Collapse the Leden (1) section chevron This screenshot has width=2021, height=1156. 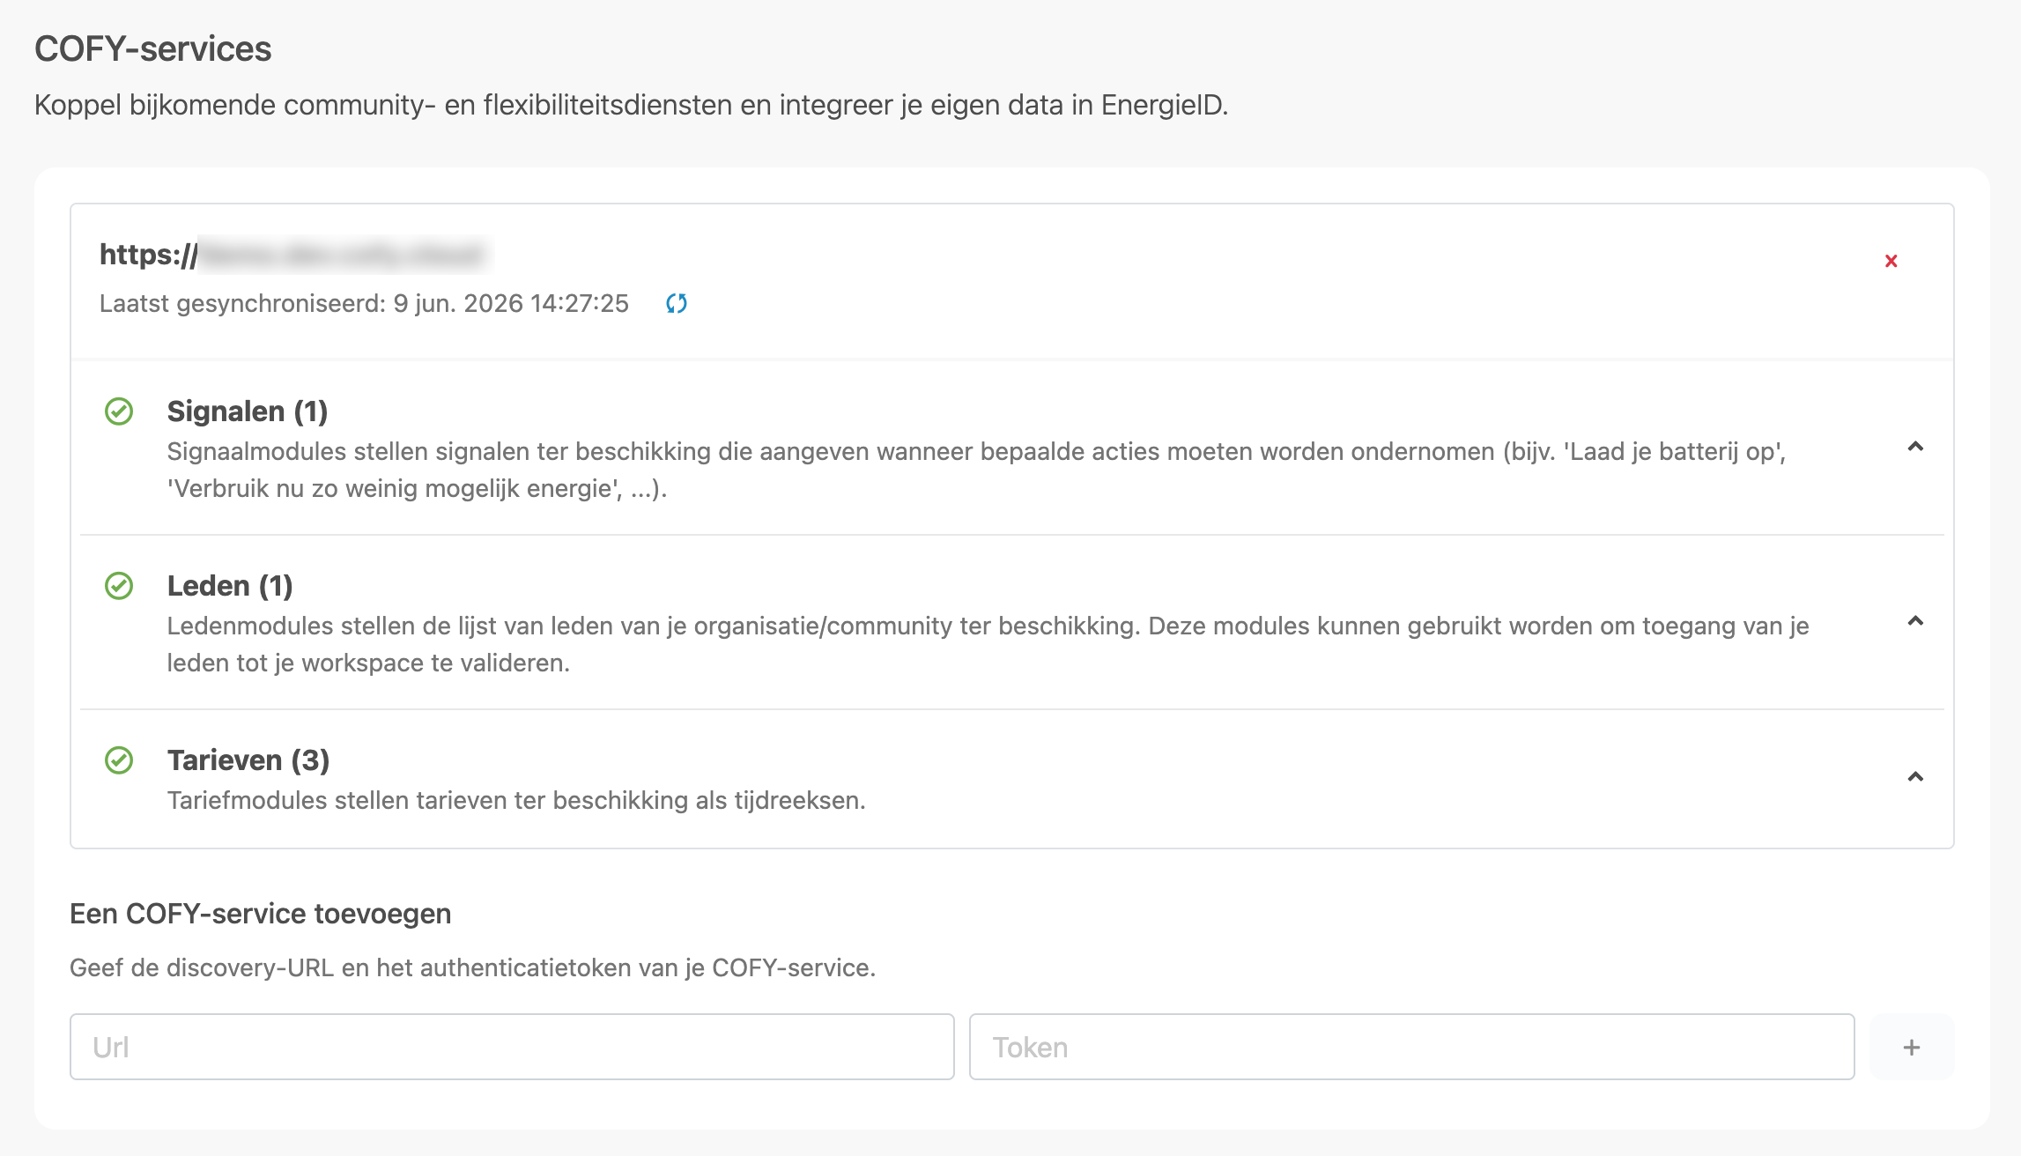click(x=1915, y=621)
